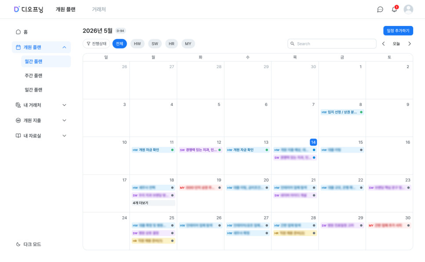Open the 진행상태 filter dropdown
Image resolution: width=425 pixels, height=262 pixels.
pyautogui.click(x=96, y=44)
